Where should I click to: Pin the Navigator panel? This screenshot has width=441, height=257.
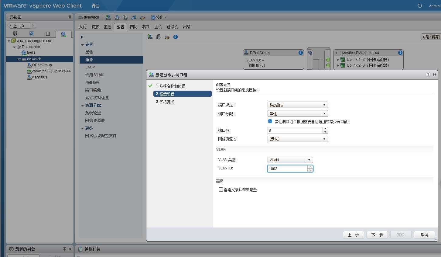coord(70,17)
